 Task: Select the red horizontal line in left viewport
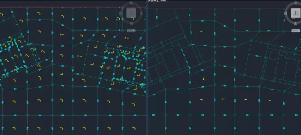pos(59,7)
